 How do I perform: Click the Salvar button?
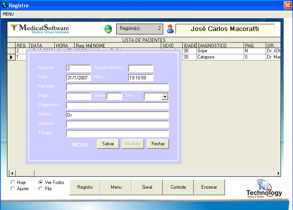click(x=108, y=144)
